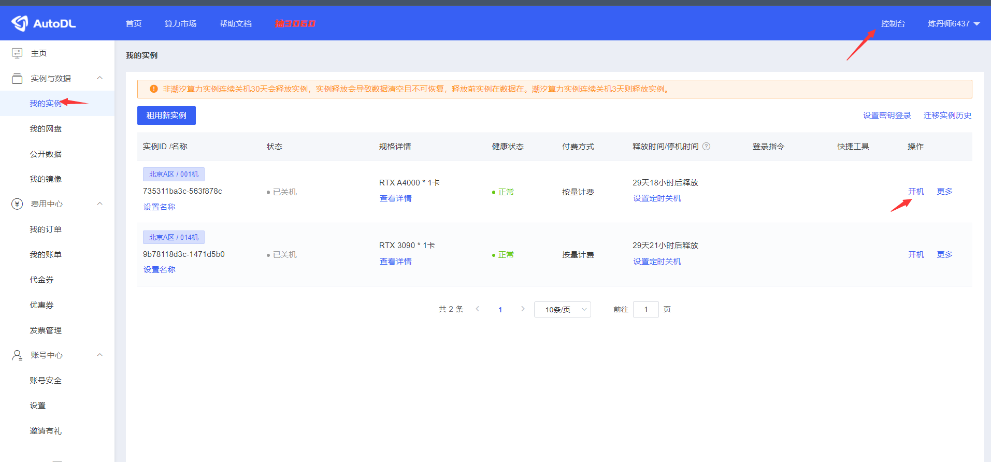The image size is (991, 462).
Task: Select 代金券 in the sidebar
Action: point(41,280)
